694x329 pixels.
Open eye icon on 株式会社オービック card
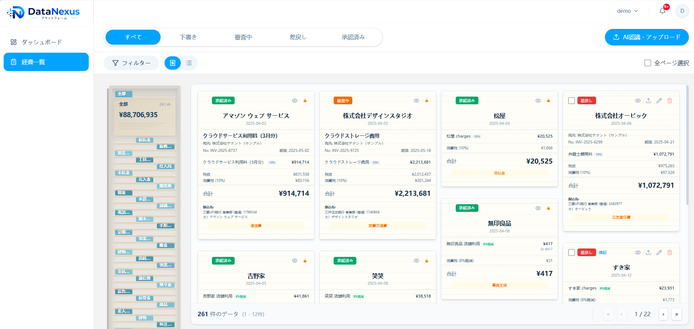(638, 101)
